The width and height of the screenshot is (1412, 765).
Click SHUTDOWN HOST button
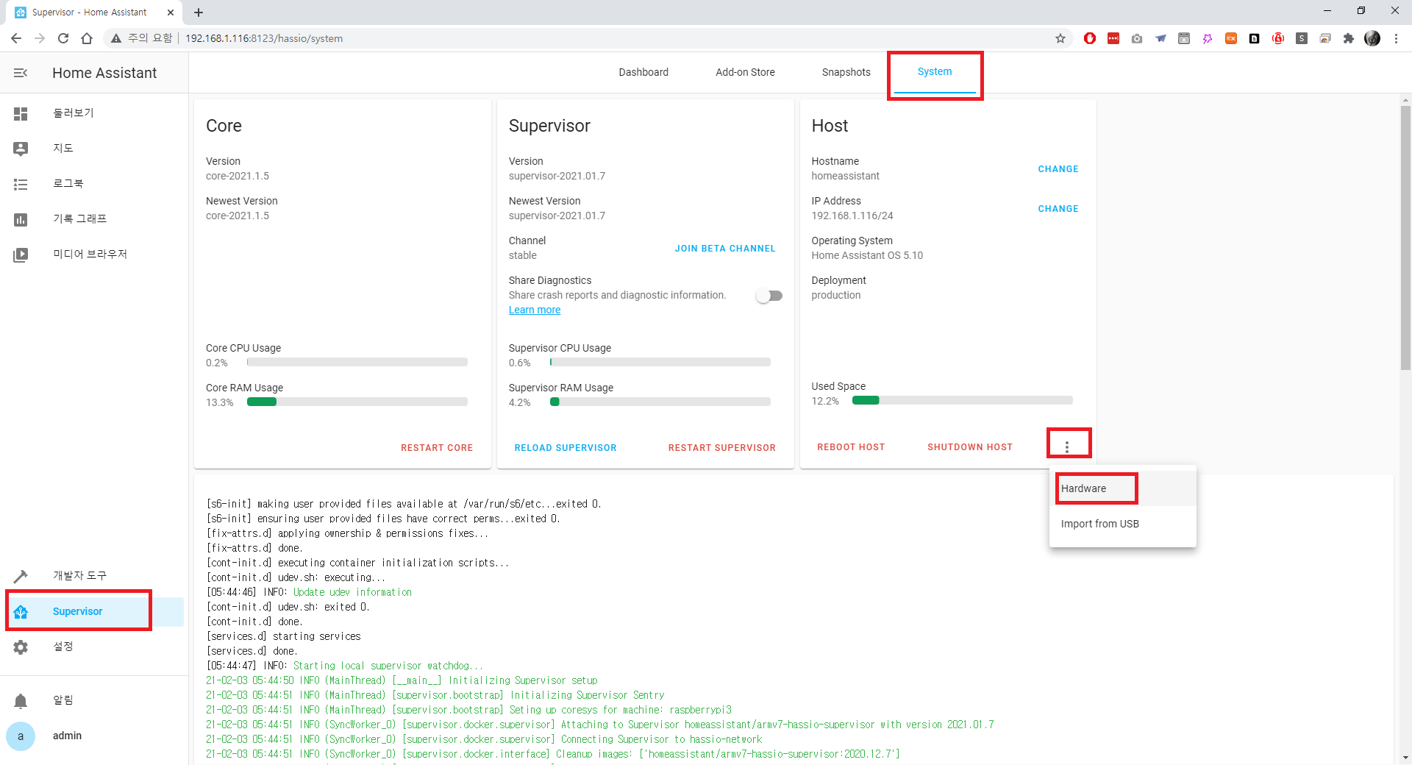pyautogui.click(x=970, y=447)
